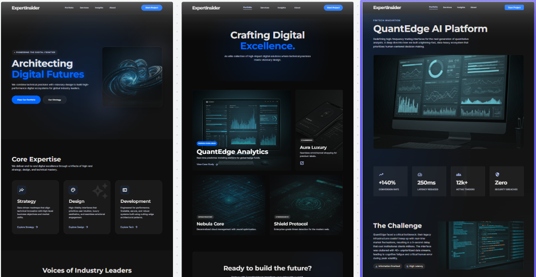Open Portfolio in the first page's navbar

[x=69, y=8]
